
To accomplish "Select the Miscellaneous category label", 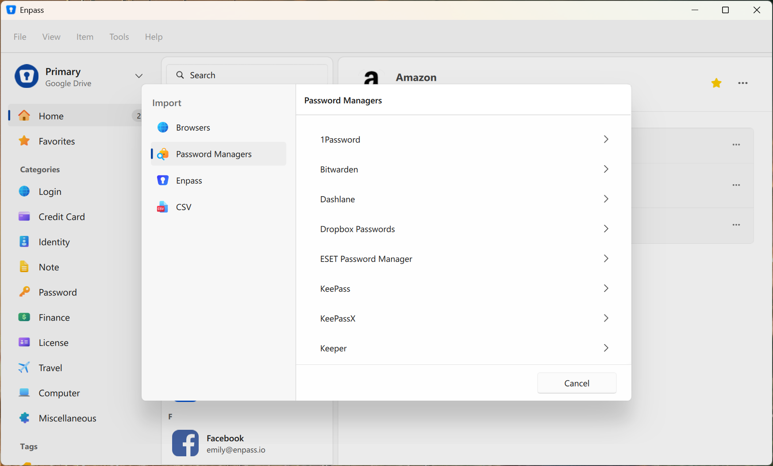I will point(68,418).
